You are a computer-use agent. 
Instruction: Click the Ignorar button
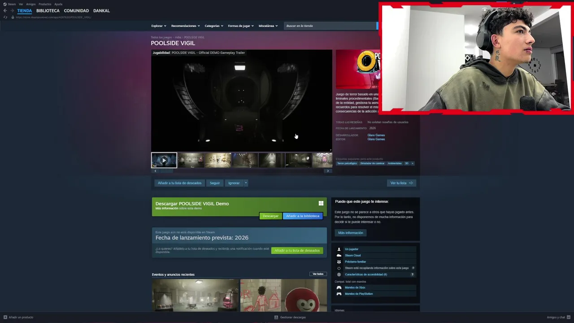point(234,183)
